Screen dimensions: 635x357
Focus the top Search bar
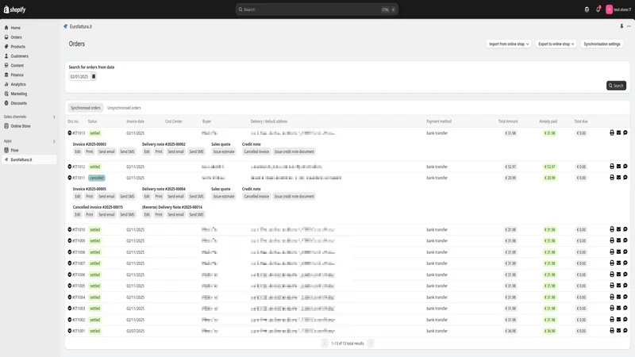point(317,10)
